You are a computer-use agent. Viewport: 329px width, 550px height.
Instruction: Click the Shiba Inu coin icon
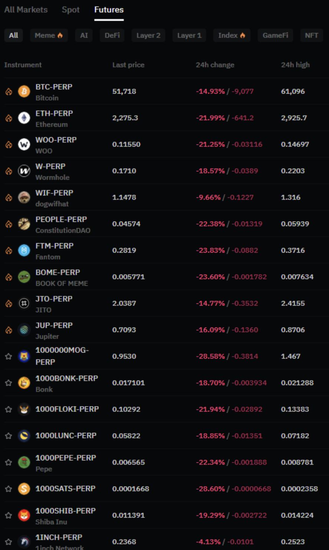click(x=24, y=515)
